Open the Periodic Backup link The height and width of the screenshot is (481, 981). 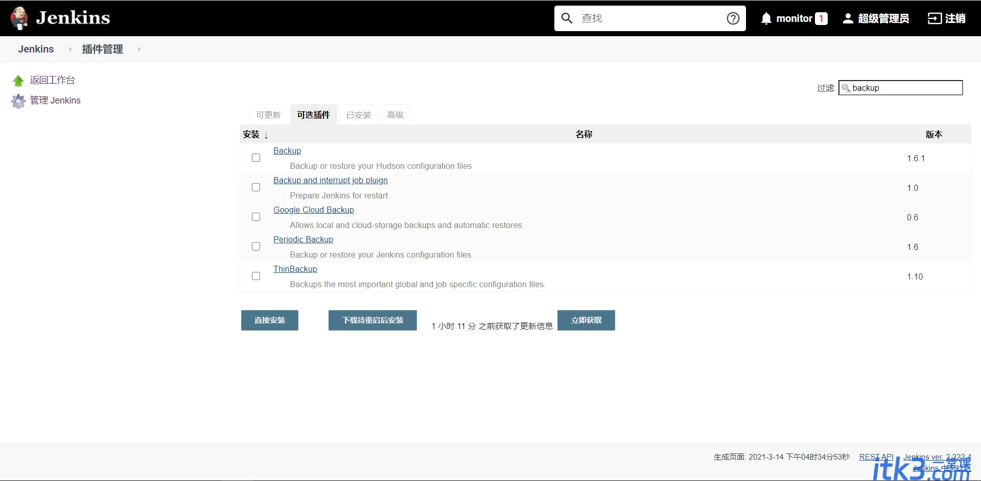pos(303,240)
